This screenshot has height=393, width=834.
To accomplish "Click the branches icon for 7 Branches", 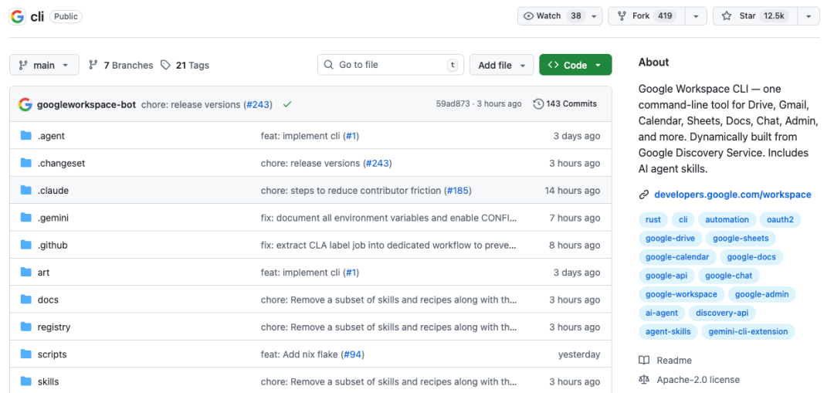I will [x=93, y=66].
